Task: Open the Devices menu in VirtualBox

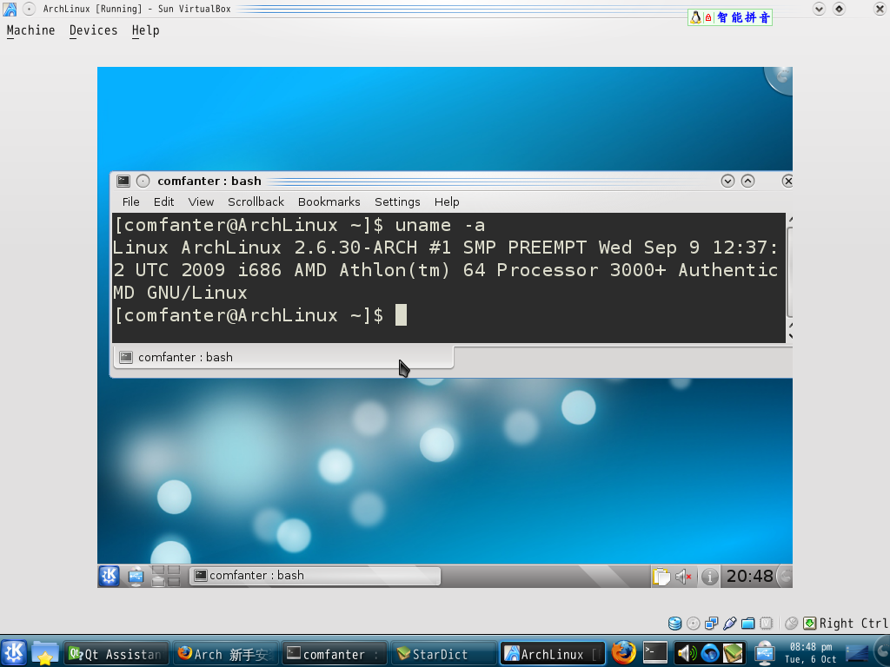Action: [93, 30]
